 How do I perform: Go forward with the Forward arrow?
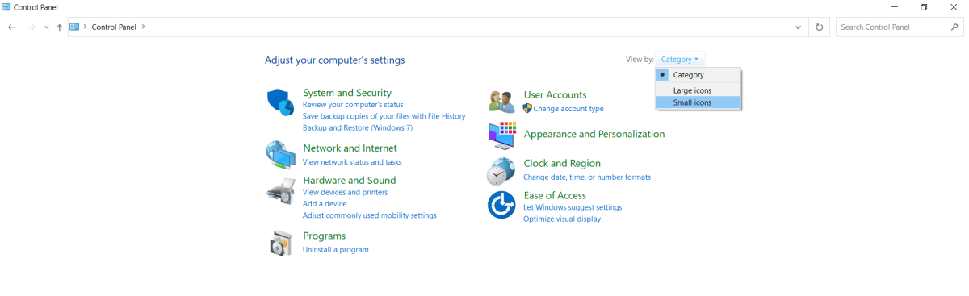coord(31,27)
